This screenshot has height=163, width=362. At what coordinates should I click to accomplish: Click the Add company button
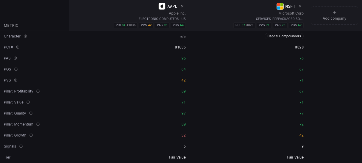click(x=334, y=15)
